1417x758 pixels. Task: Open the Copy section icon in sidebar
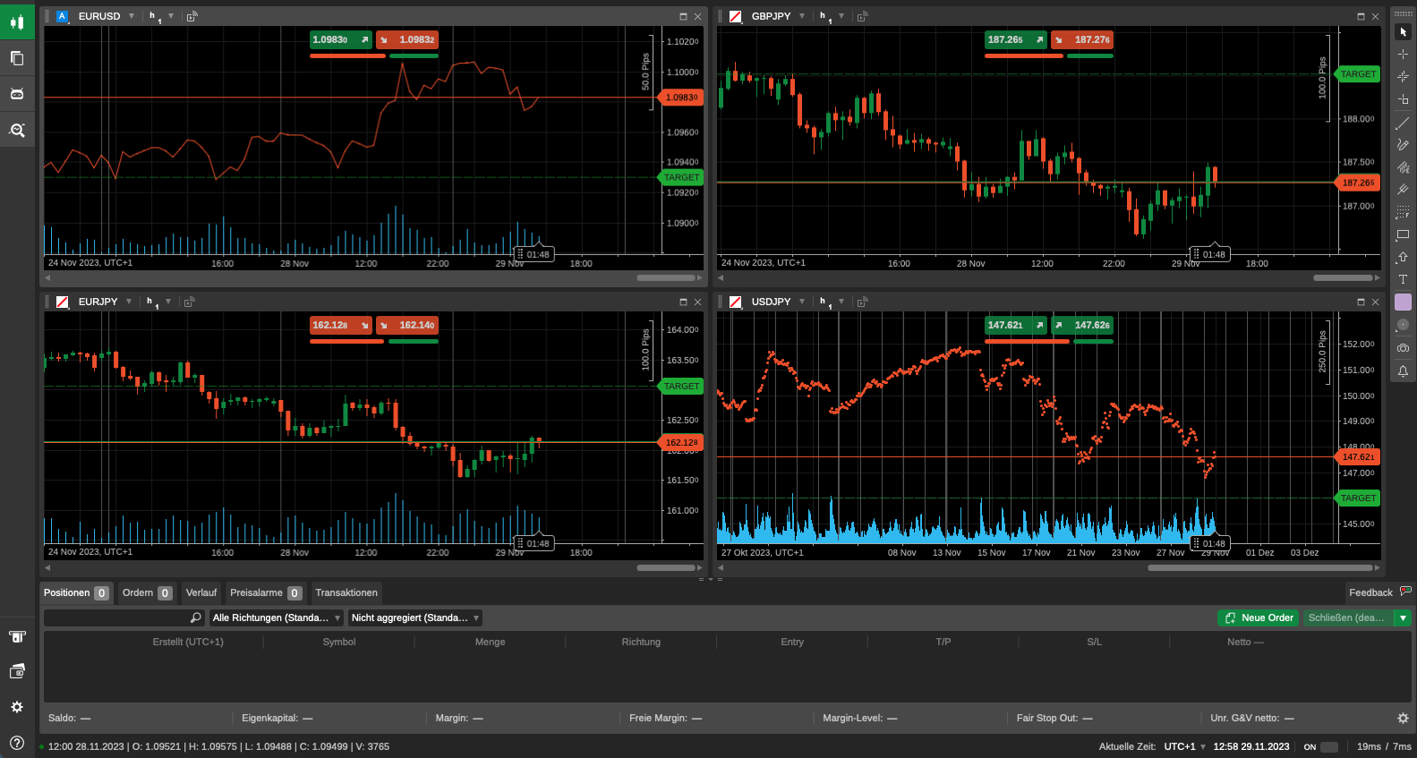(x=17, y=58)
